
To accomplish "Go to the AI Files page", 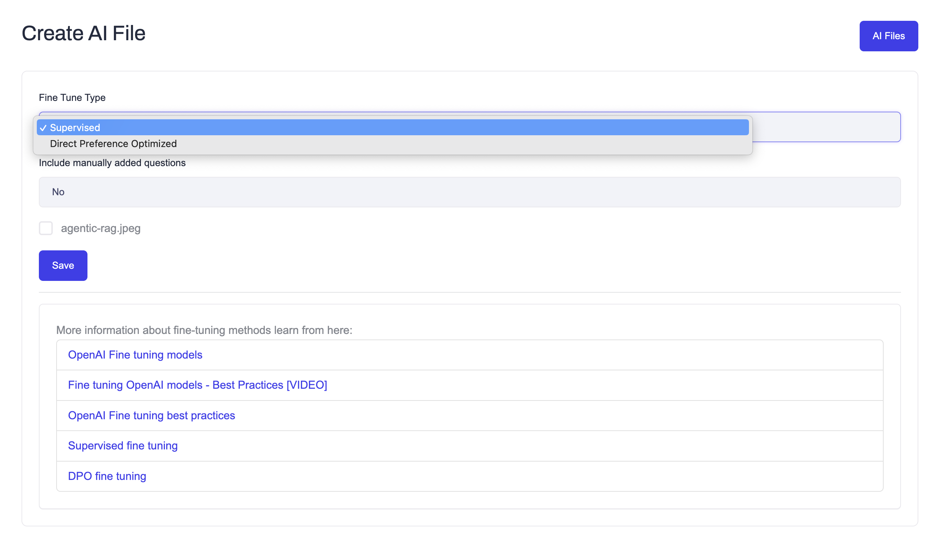I will click(888, 36).
